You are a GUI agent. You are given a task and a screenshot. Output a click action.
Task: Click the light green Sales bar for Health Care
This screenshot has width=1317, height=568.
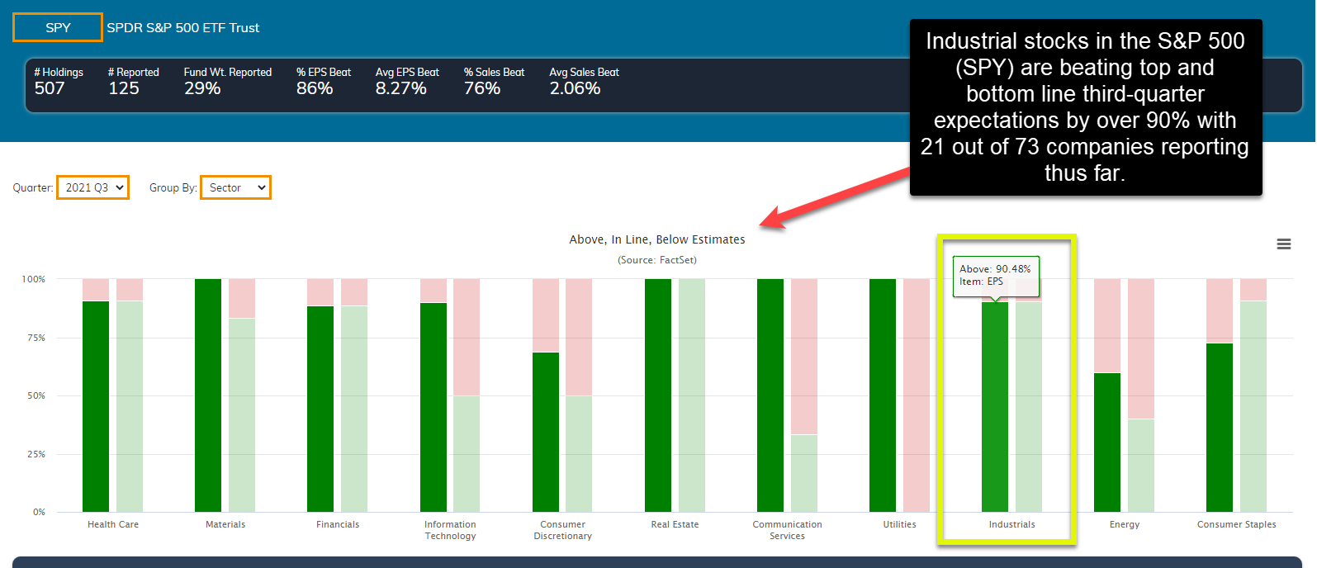pyautogui.click(x=130, y=406)
